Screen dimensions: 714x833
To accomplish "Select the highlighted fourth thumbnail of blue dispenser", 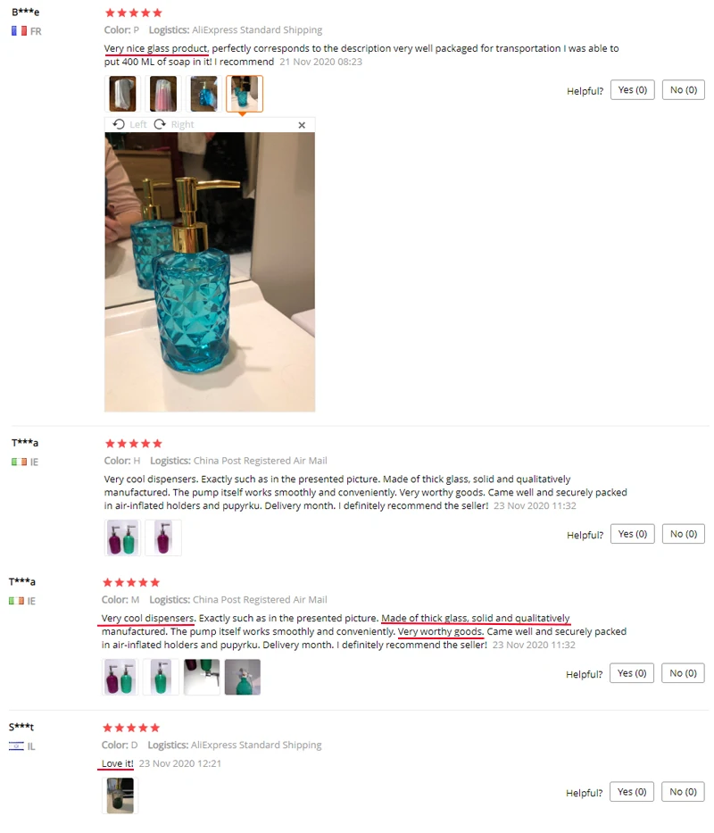I will point(245,94).
